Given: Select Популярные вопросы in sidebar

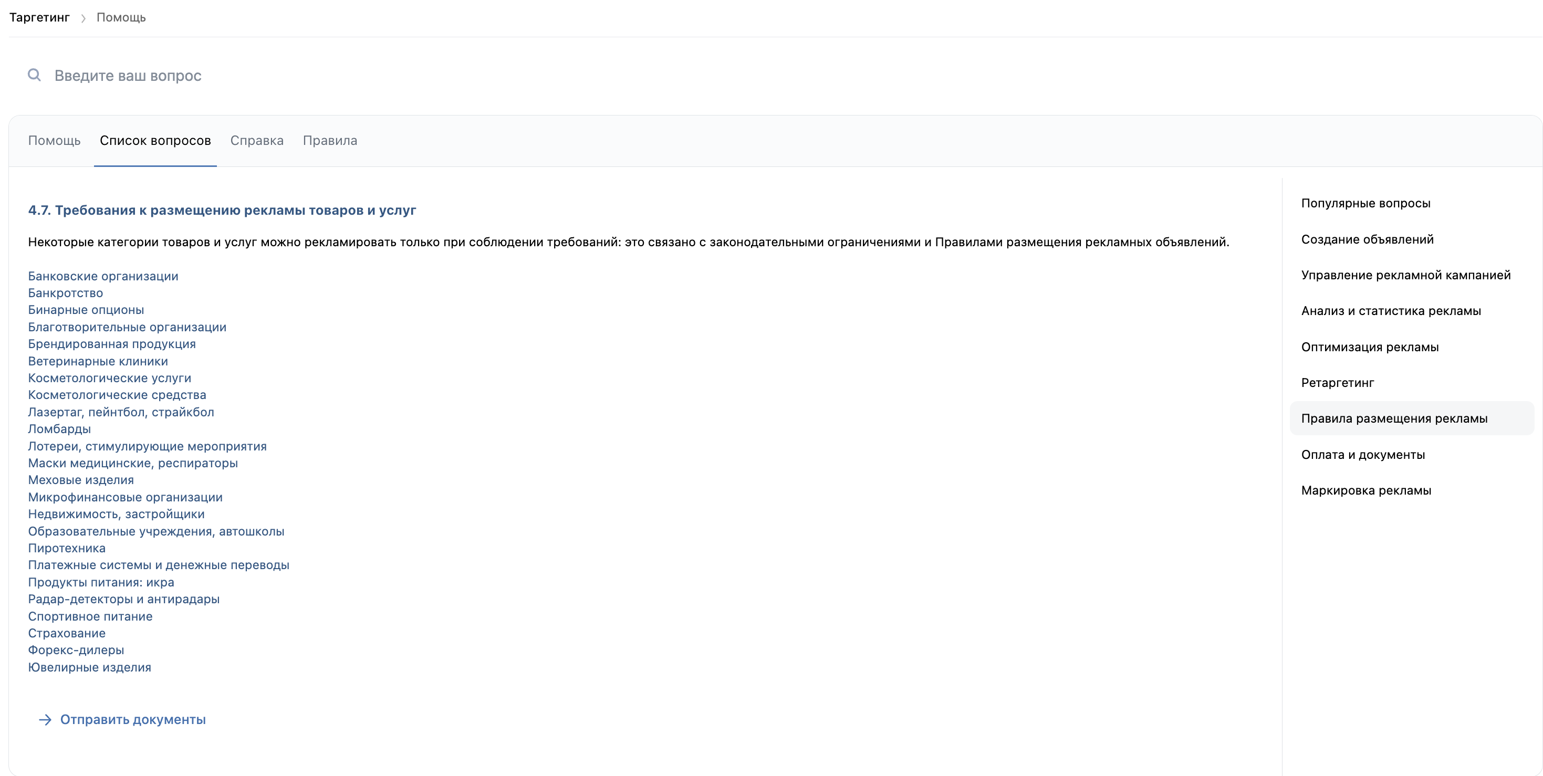Looking at the screenshot, I should point(1365,204).
